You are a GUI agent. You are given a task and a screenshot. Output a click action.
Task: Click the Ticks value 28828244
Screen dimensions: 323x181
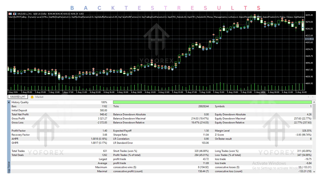click(x=203, y=106)
